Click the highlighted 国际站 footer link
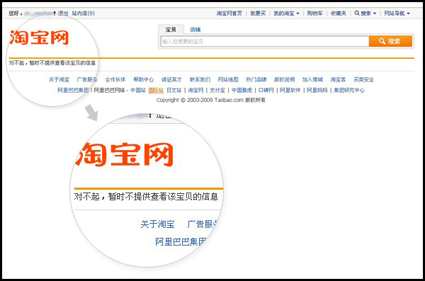425x281 pixels. coord(156,90)
